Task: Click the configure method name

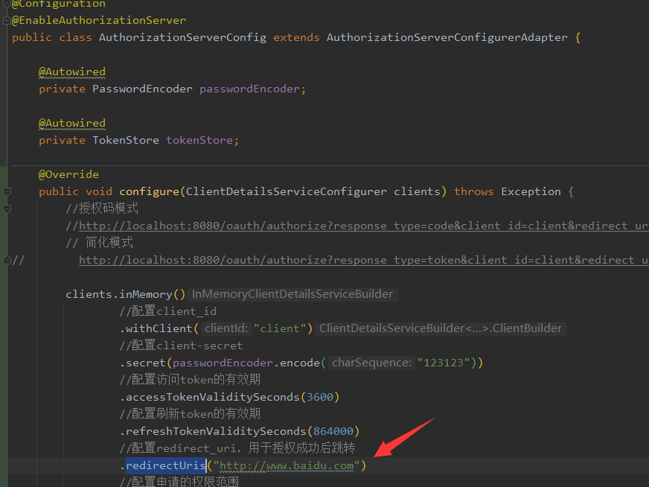Action: pos(149,191)
